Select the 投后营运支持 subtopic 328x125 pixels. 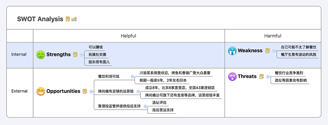tap(163, 110)
